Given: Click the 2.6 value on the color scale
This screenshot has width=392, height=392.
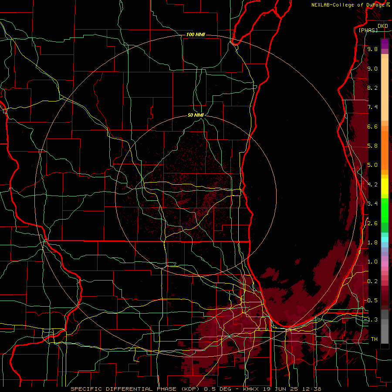Looking at the screenshot, I should point(372,223).
